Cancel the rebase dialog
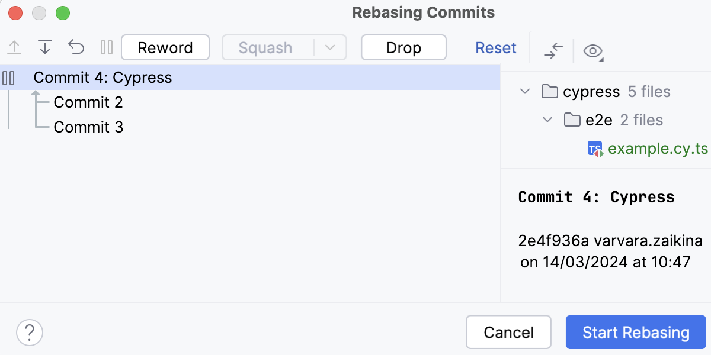The width and height of the screenshot is (711, 355). pos(508,332)
